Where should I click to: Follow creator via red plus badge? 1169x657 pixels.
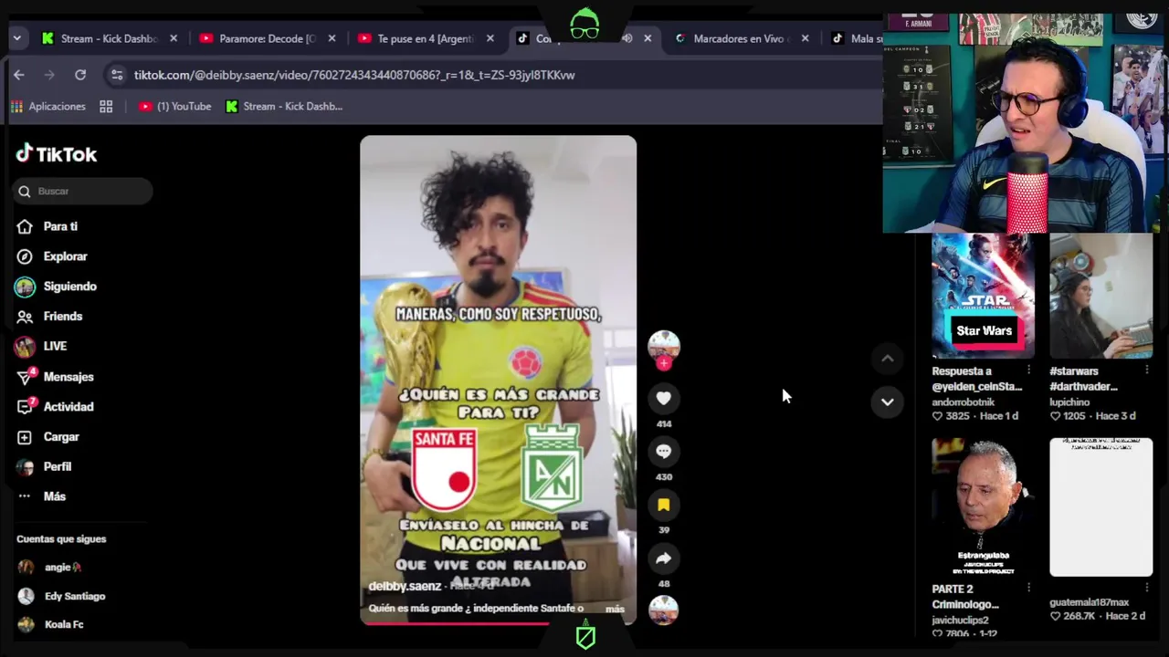pos(664,363)
